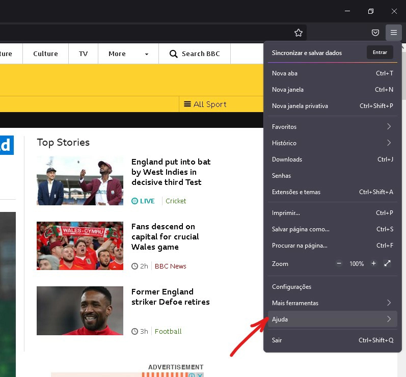Select Nova janela menu item
Image resolution: width=406 pixels, height=377 pixels.
333,90
